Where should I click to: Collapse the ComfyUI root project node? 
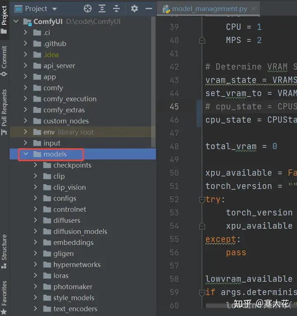click(16, 21)
